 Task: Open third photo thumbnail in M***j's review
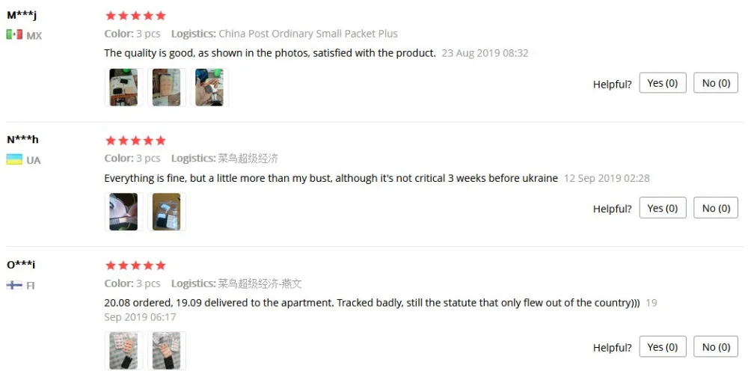pos(209,88)
